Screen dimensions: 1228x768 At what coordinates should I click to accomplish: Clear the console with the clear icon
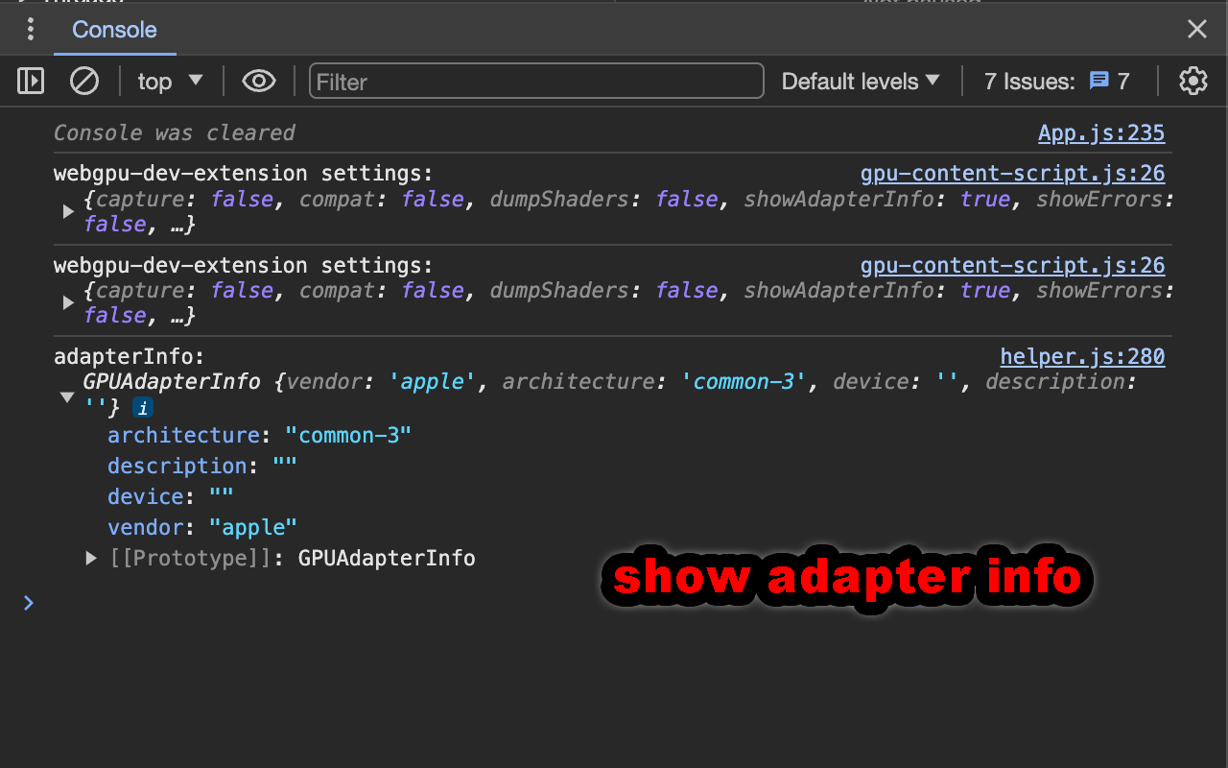pos(83,81)
